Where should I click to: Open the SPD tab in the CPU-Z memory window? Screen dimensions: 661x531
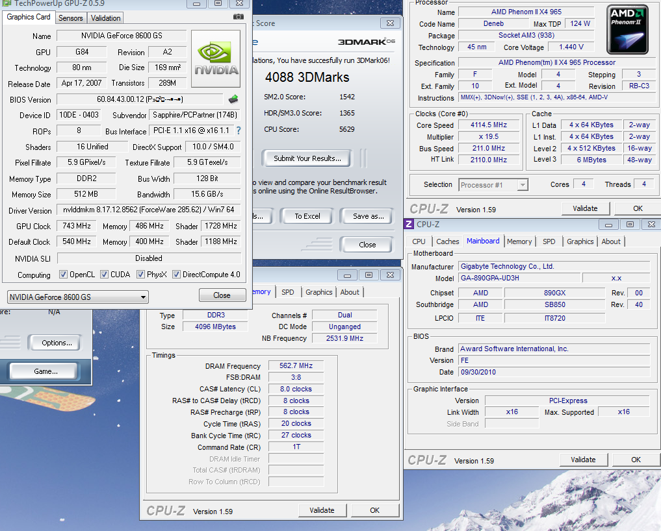coord(287,292)
